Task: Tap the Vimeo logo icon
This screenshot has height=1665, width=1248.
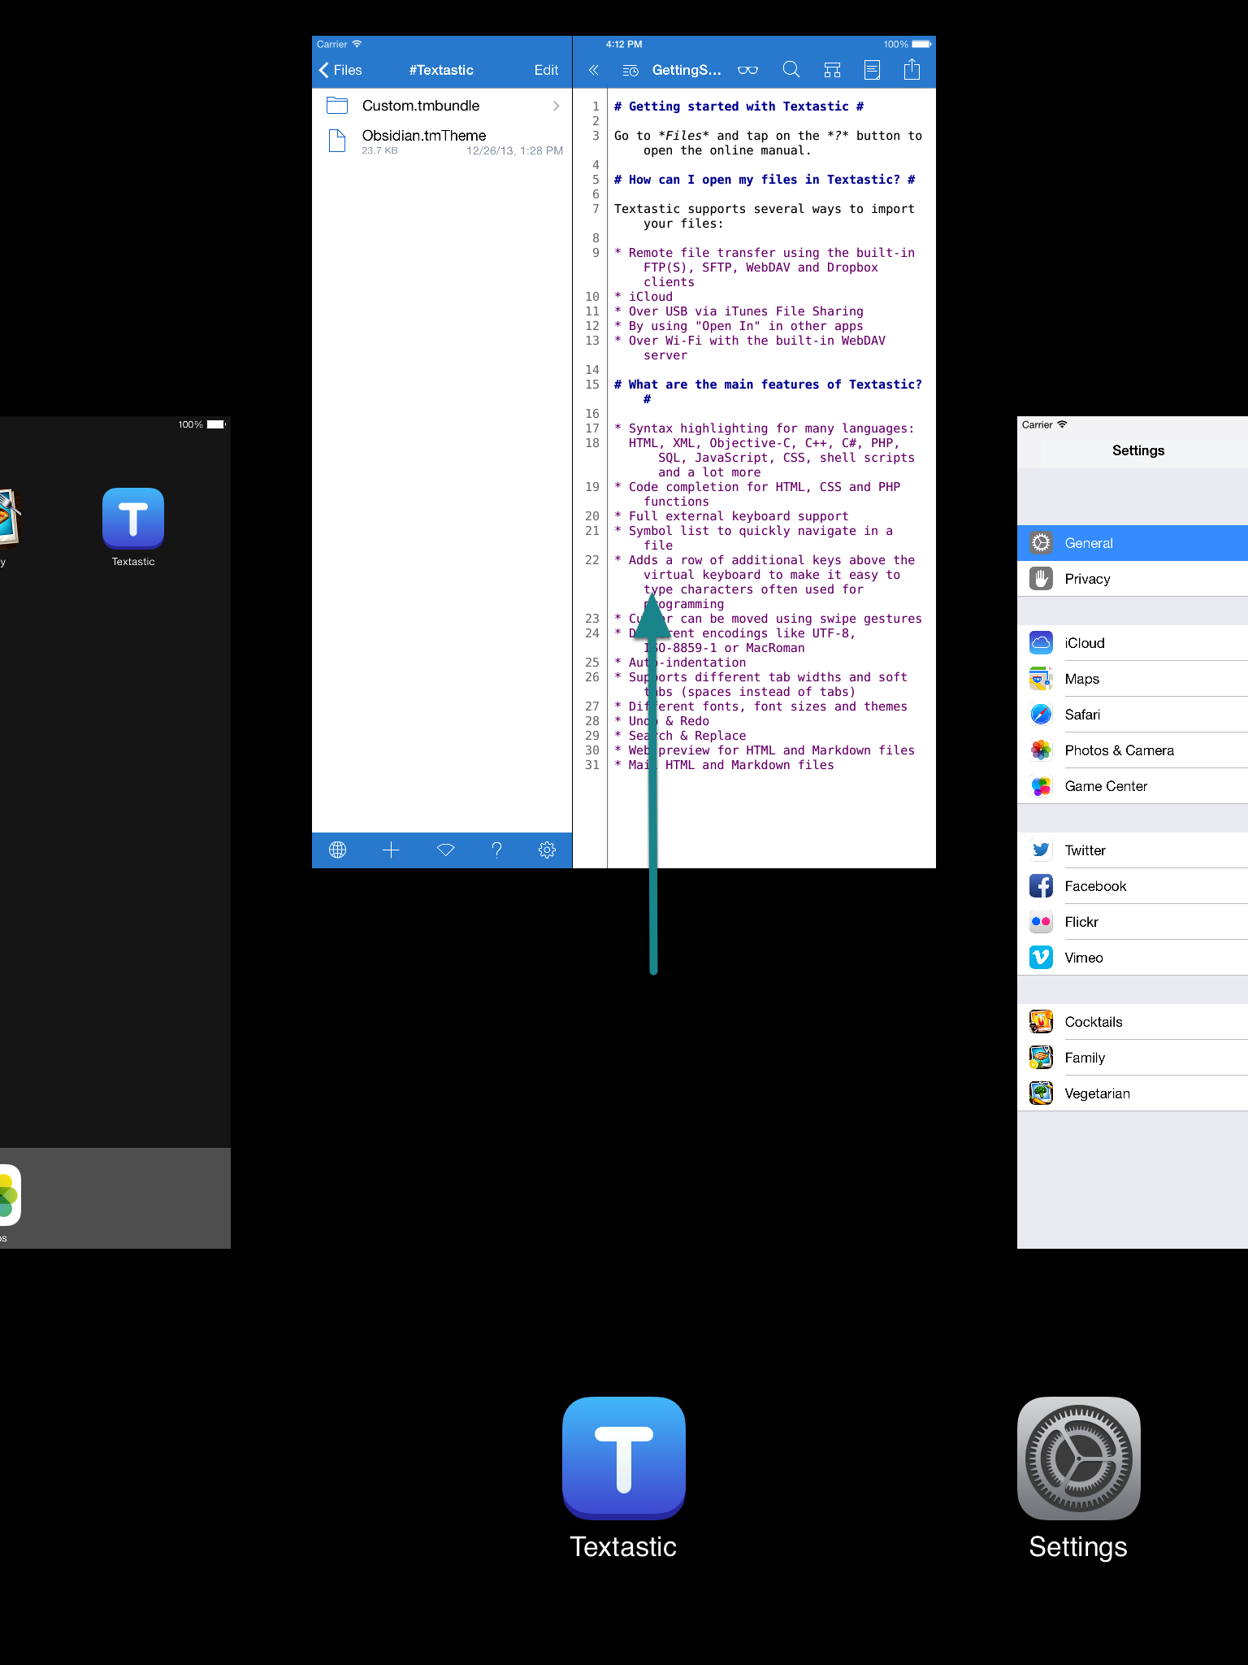Action: point(1041,958)
